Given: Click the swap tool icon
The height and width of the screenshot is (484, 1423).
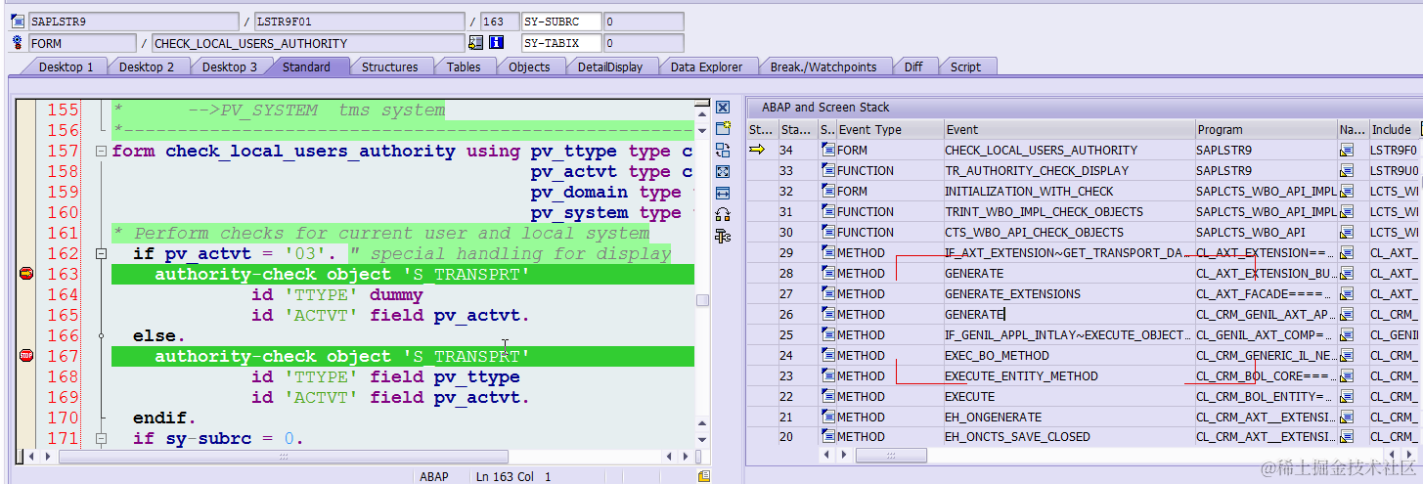Looking at the screenshot, I should [x=723, y=151].
